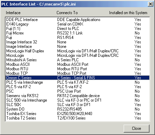Image resolution: width=155 pixels, height=135 pixels.
Task: Click 'Modbus ASCII Port' cell
Action: 73,64
